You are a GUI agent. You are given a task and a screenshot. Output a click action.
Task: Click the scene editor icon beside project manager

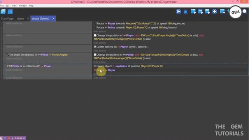point(10,12)
